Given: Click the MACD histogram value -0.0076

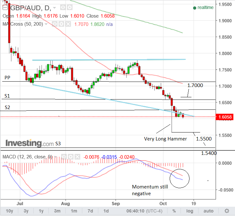Looking at the screenshot, I should [x=91, y=157].
